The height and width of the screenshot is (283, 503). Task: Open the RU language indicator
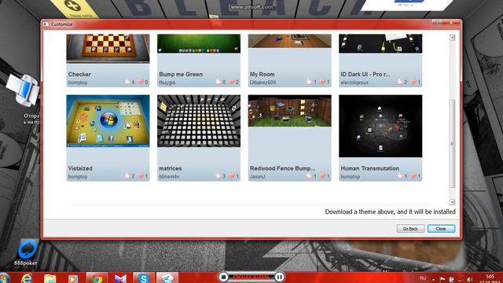(x=423, y=278)
